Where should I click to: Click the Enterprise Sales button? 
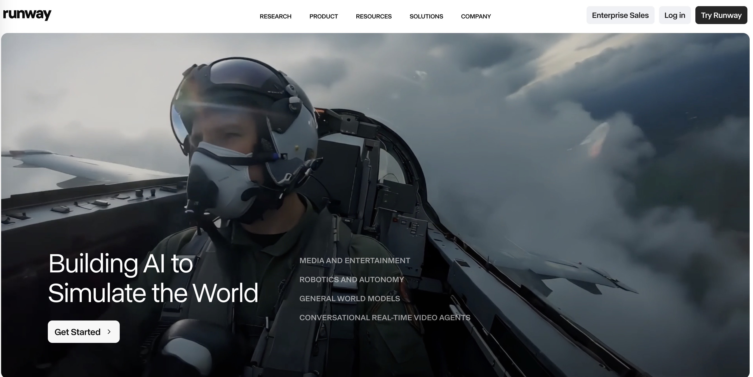click(620, 15)
